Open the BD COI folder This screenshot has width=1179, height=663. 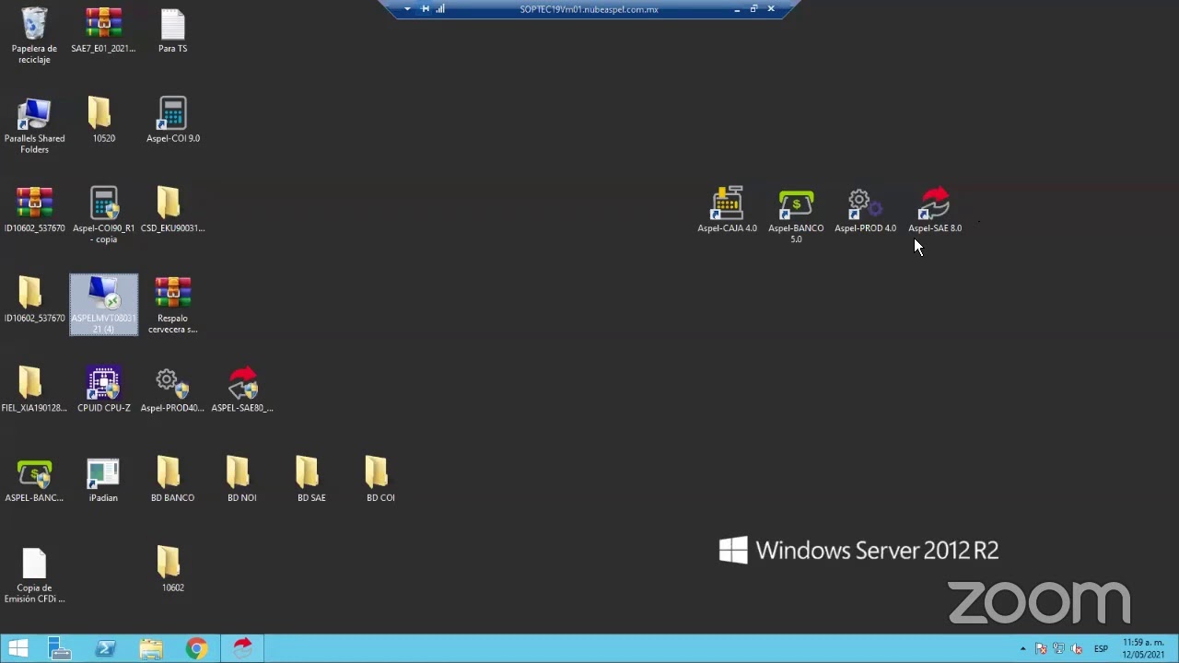[380, 480]
